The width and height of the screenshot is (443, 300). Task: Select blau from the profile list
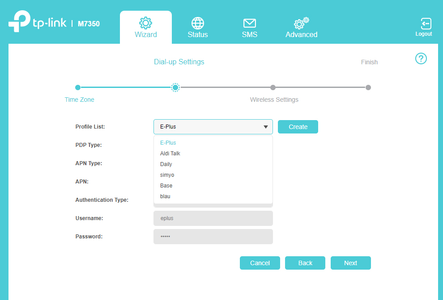point(213,196)
